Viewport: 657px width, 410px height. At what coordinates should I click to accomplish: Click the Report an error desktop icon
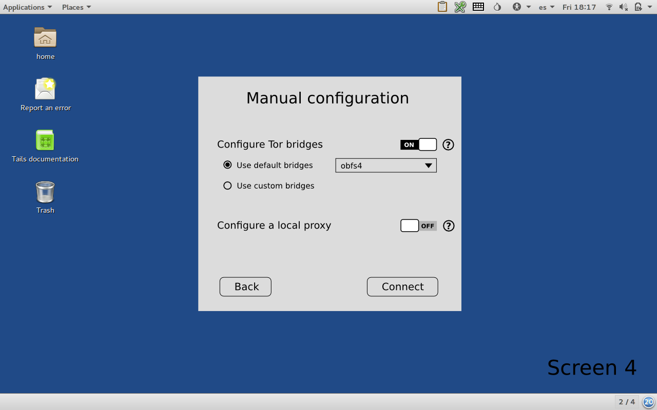point(45,89)
